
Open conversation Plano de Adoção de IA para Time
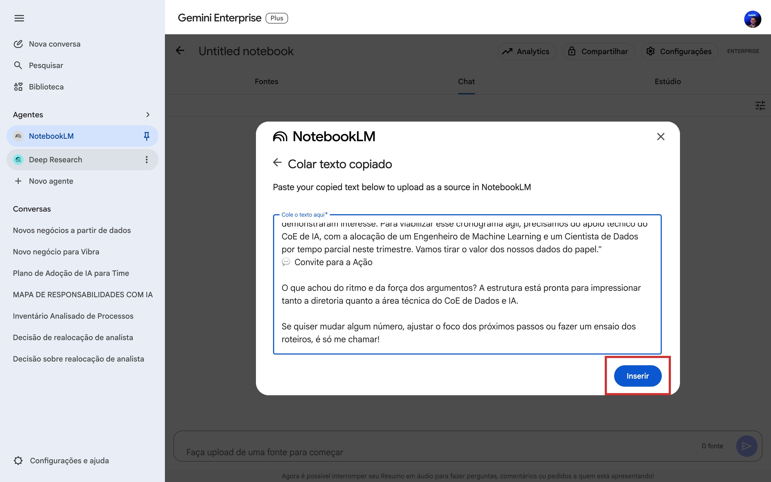pyautogui.click(x=71, y=273)
